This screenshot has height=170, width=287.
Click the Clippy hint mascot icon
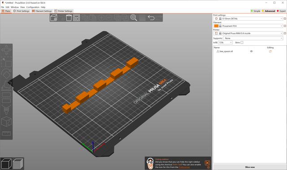coord(150,163)
